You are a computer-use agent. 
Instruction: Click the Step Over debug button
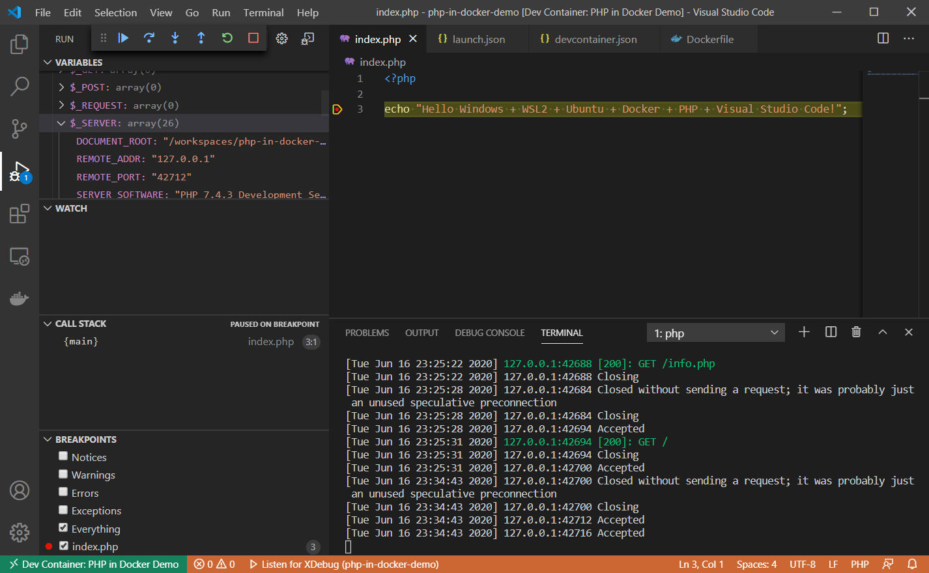coord(149,38)
